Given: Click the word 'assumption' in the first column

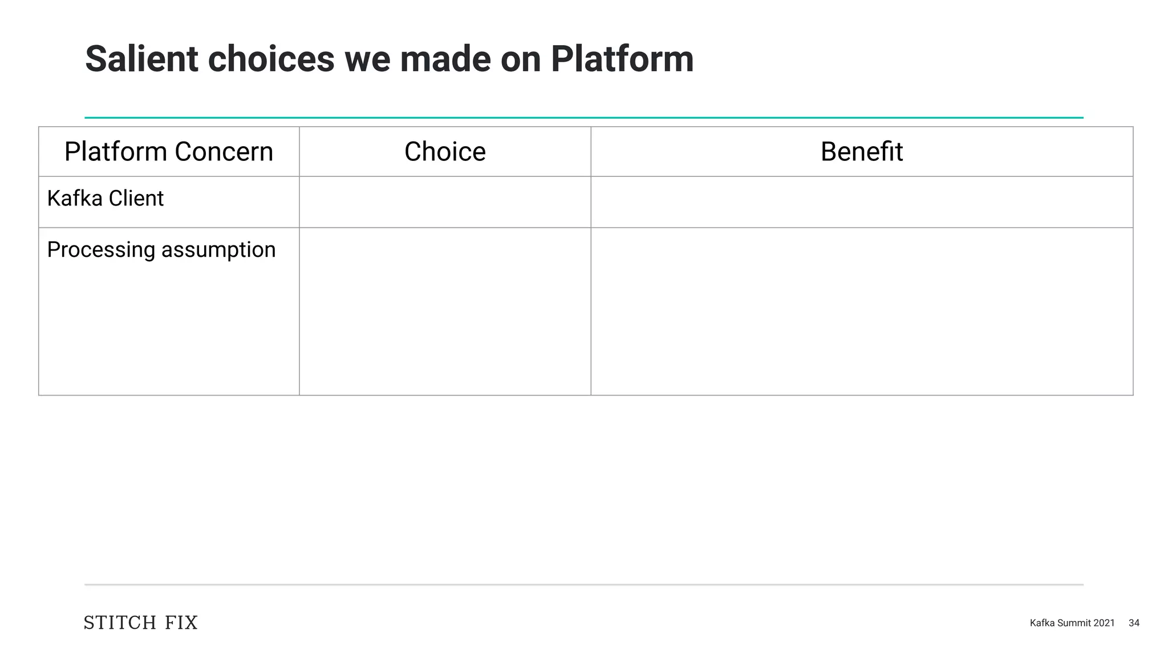Looking at the screenshot, I should [x=218, y=250].
